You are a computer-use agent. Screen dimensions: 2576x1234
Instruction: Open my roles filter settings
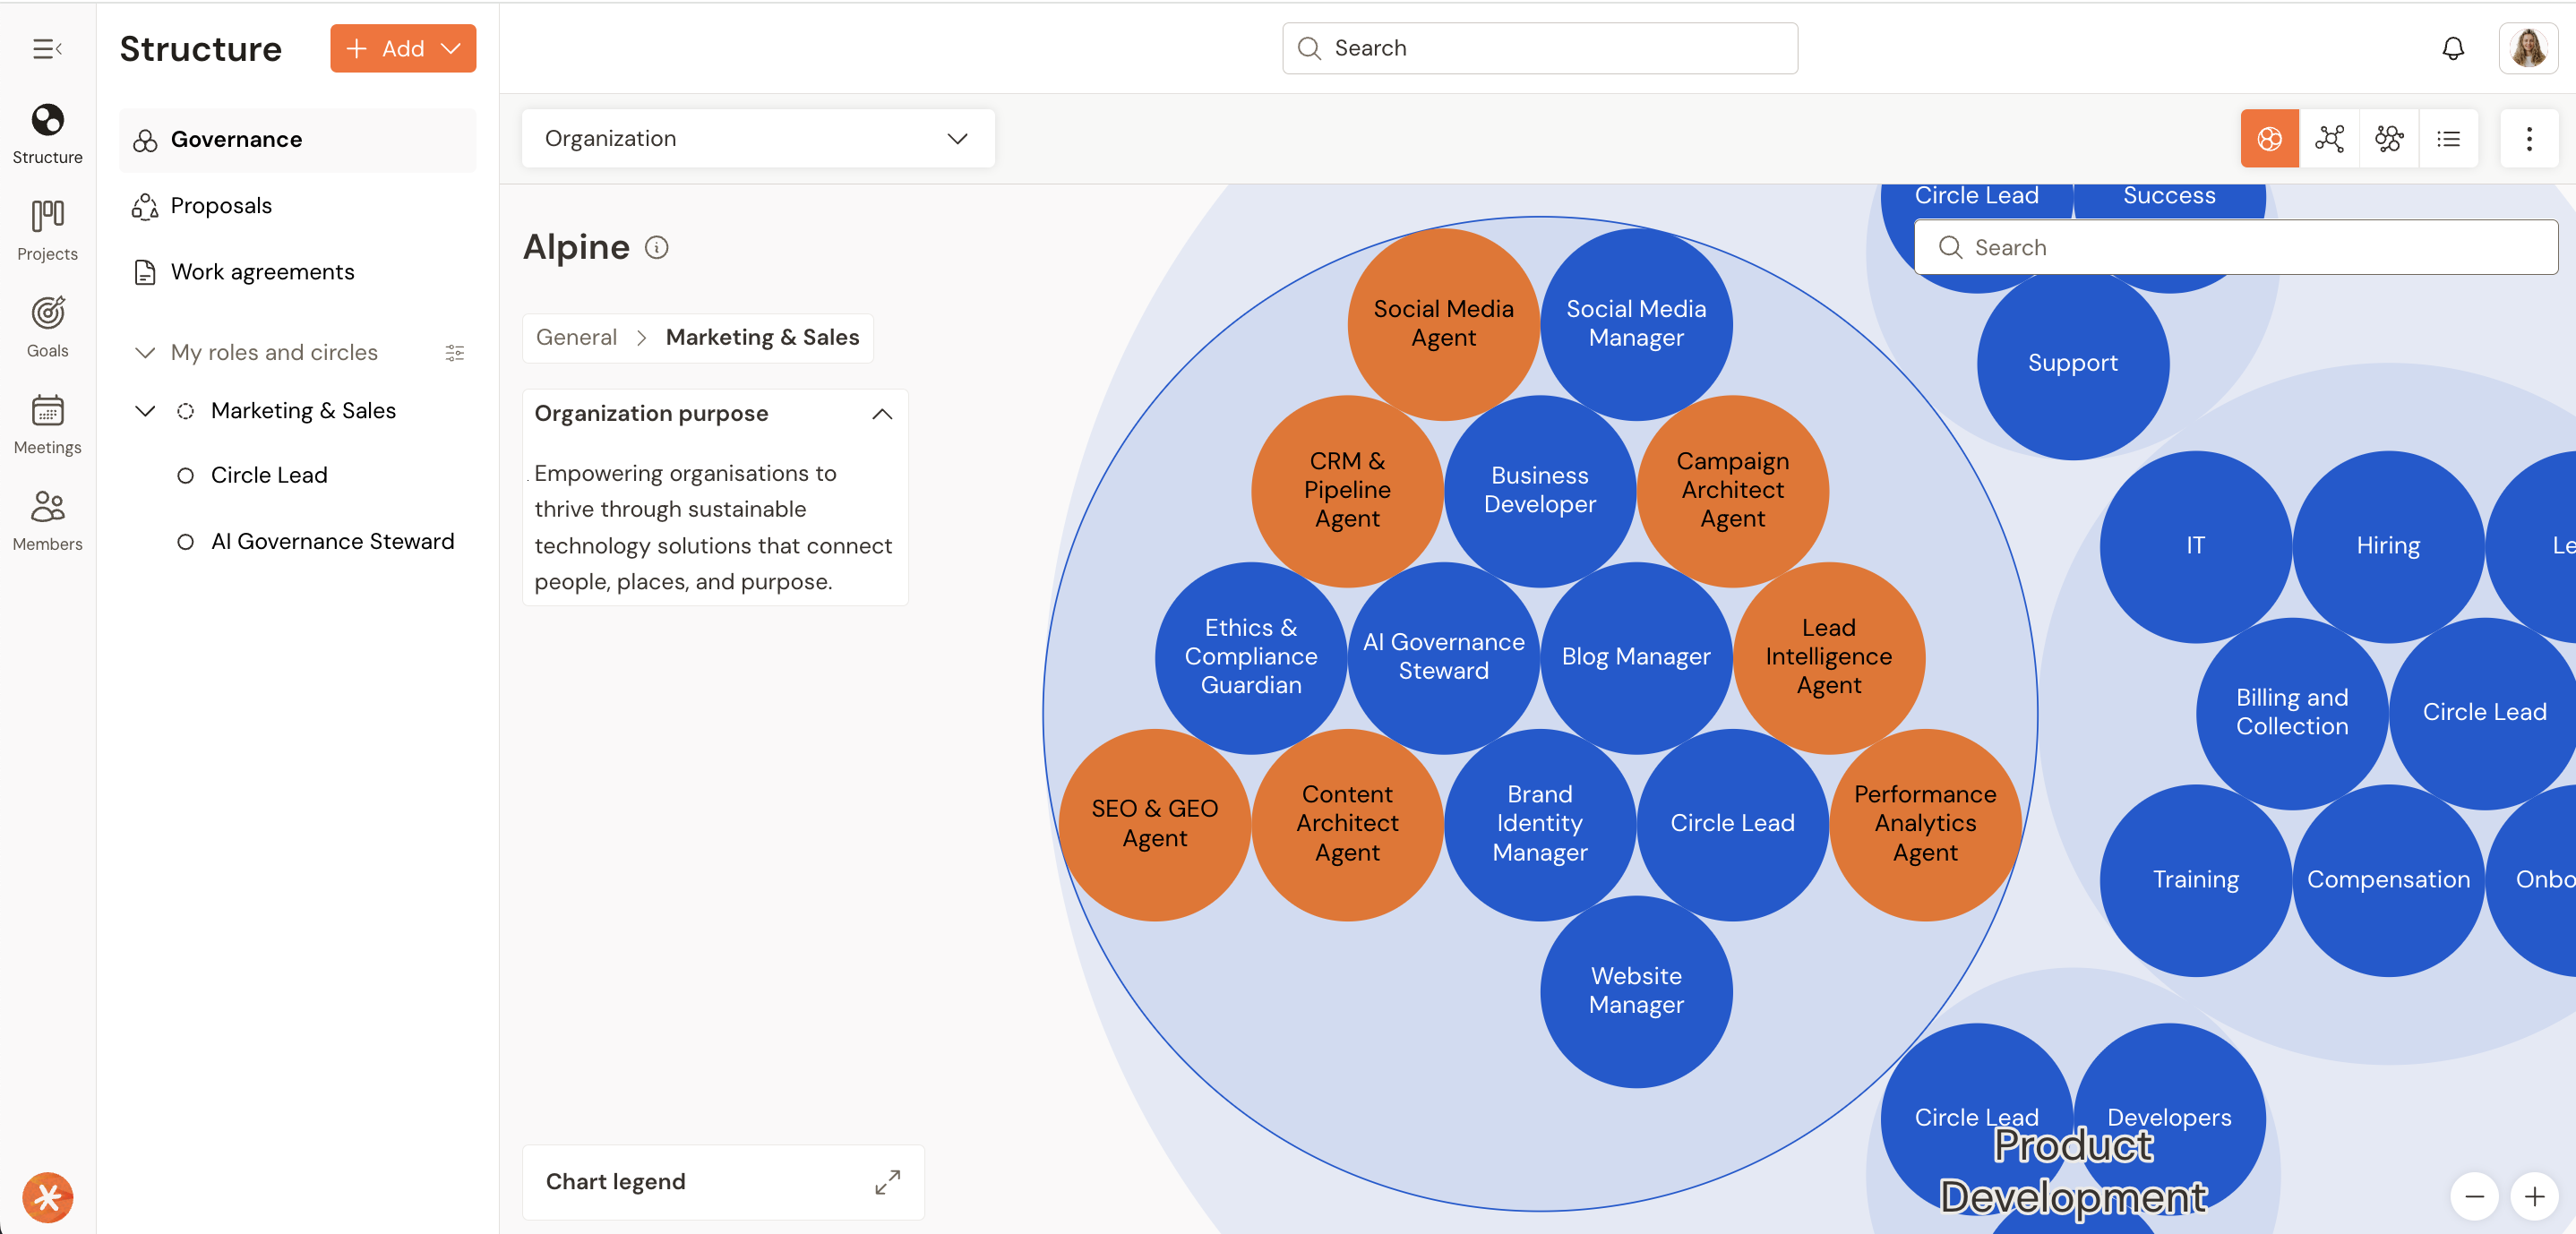coord(454,352)
